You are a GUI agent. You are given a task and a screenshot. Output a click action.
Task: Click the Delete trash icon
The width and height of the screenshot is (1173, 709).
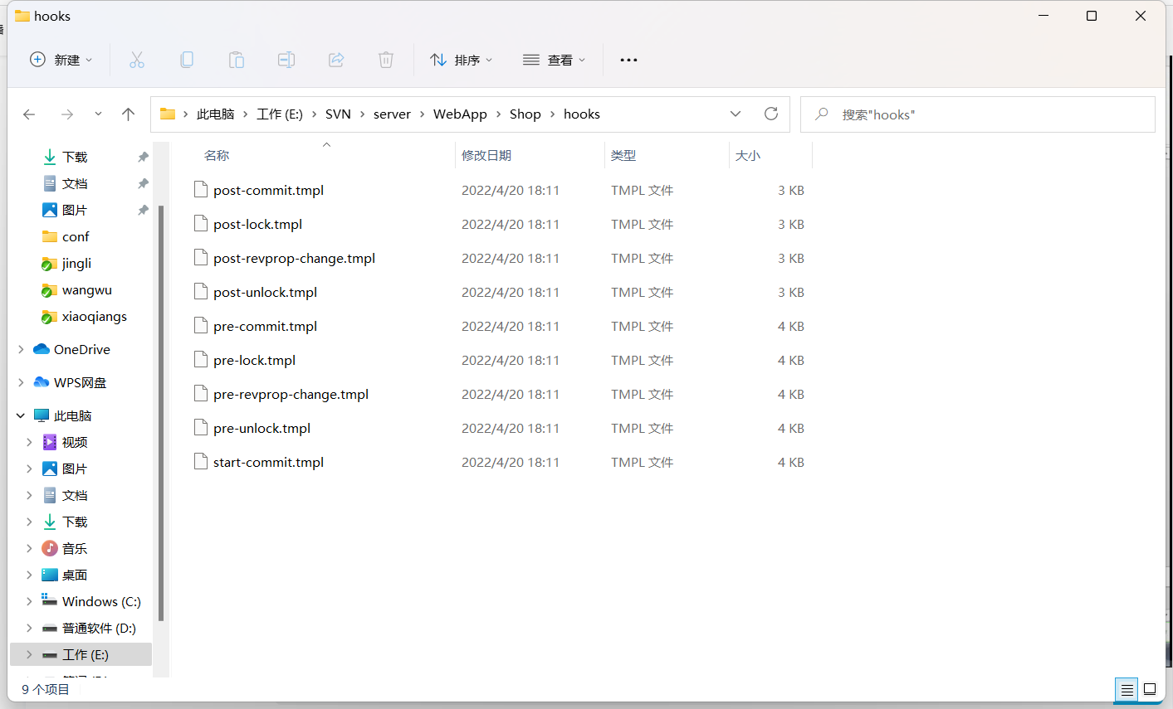tap(386, 60)
